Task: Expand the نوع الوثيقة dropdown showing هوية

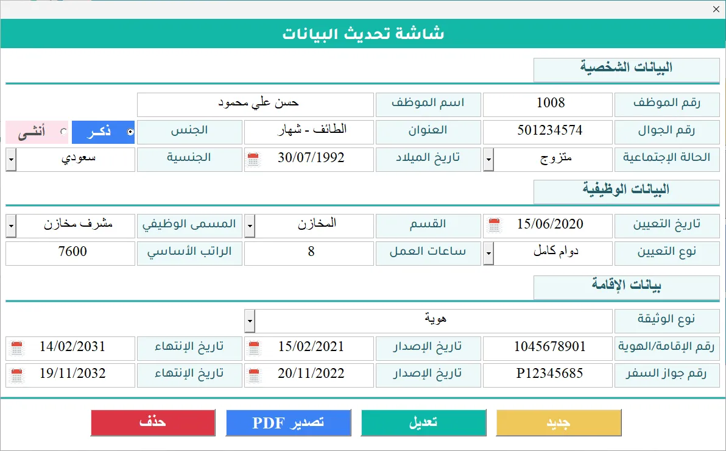Action: click(x=250, y=321)
